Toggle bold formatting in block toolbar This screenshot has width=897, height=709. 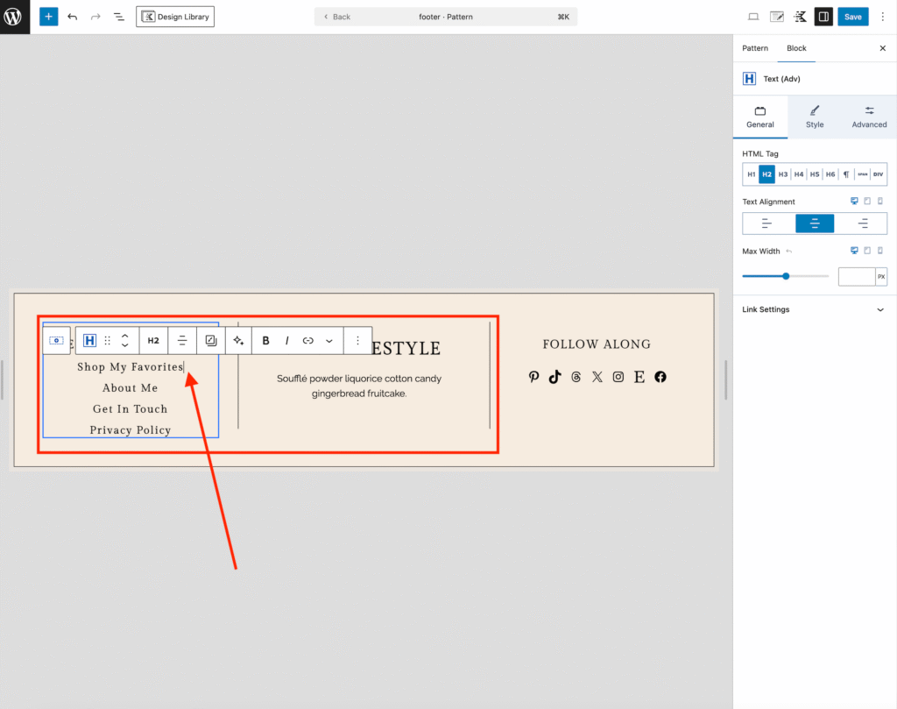coord(266,340)
